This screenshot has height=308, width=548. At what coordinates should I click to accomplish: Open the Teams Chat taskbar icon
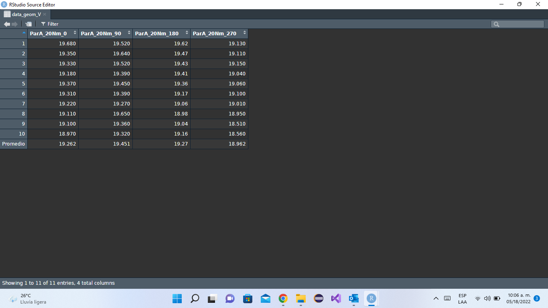(230, 298)
